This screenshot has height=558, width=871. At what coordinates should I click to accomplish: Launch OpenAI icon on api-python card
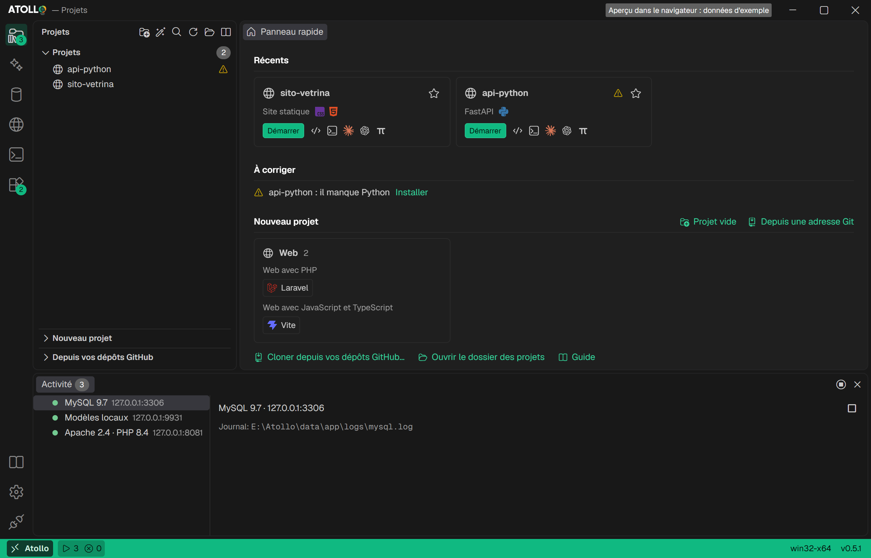pos(566,131)
